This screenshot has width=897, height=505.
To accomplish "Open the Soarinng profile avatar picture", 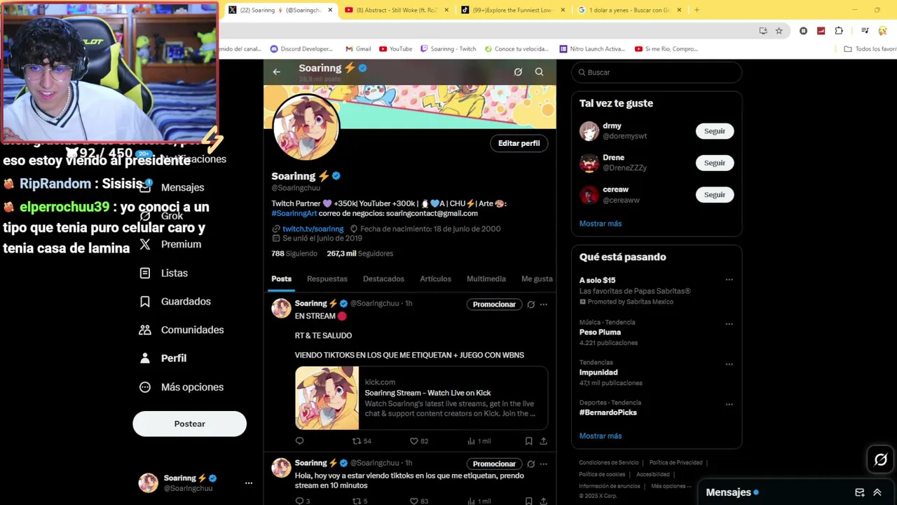I will click(x=306, y=128).
